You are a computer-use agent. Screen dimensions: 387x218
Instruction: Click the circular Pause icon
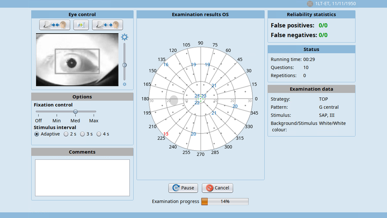point(176,188)
